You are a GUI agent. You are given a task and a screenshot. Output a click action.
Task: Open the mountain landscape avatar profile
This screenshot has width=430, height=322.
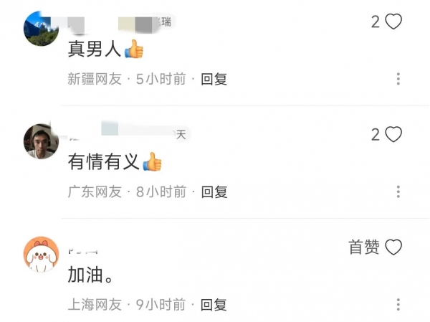pos(41,28)
